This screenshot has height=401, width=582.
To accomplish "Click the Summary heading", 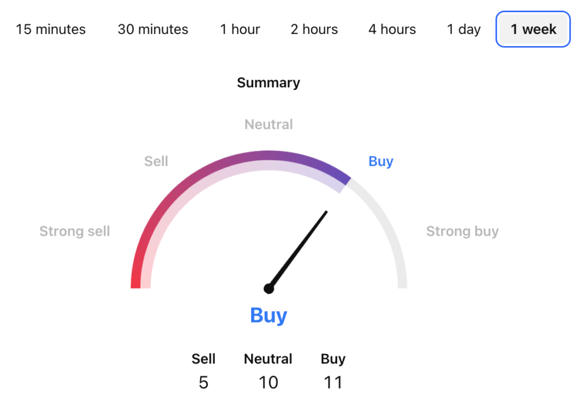I will point(268,82).
